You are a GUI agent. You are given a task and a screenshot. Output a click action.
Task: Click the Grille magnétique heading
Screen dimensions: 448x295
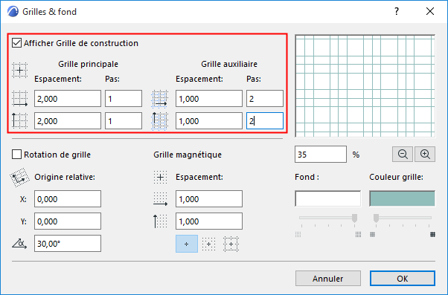coord(188,155)
